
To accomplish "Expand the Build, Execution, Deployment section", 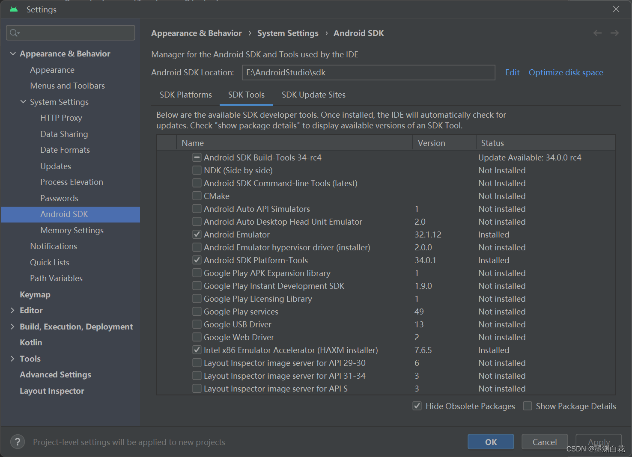I will point(13,326).
